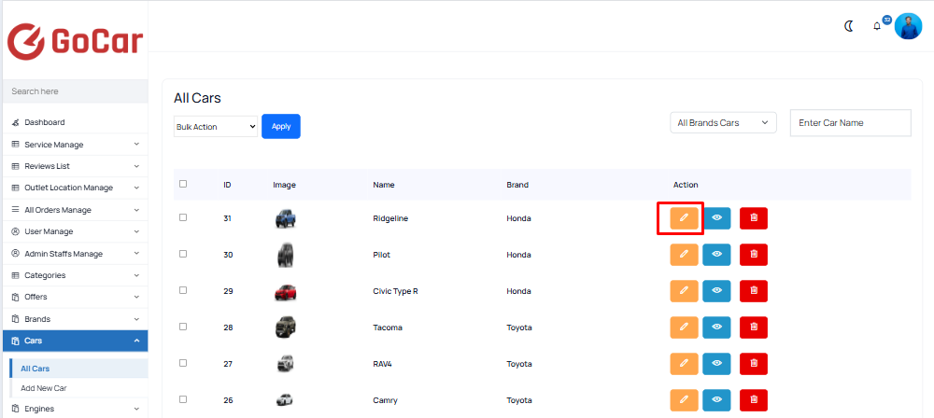Switch to dark mode with moon icon

click(x=849, y=26)
